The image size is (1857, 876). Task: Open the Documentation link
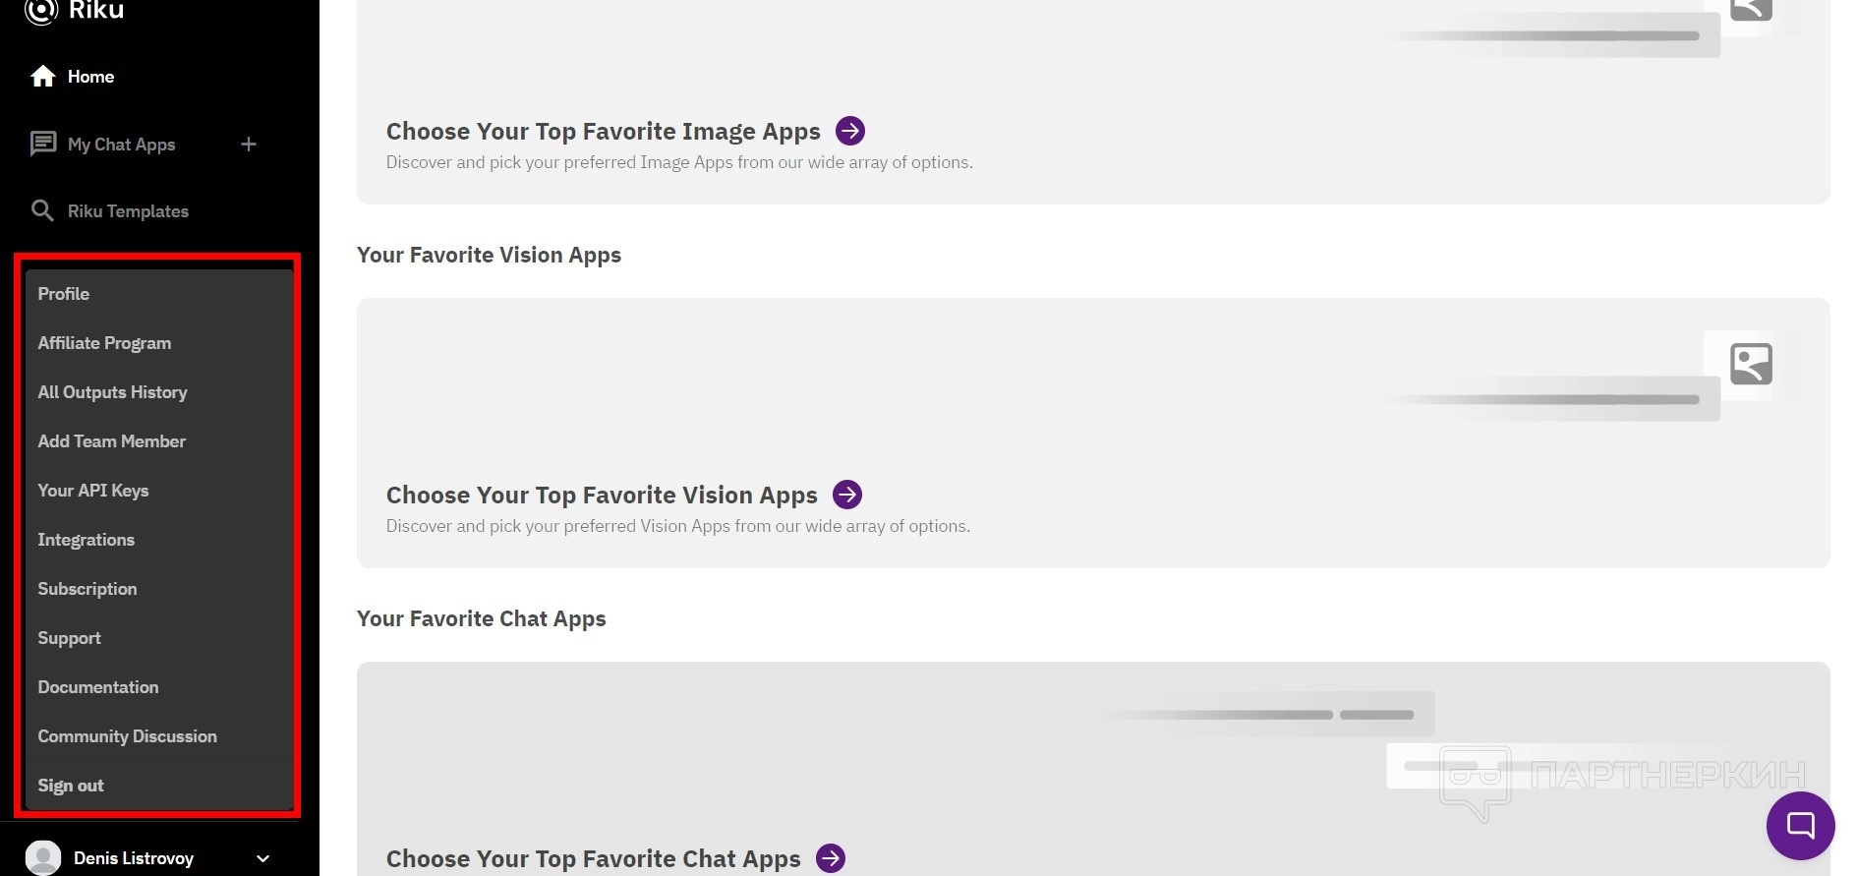(x=98, y=687)
